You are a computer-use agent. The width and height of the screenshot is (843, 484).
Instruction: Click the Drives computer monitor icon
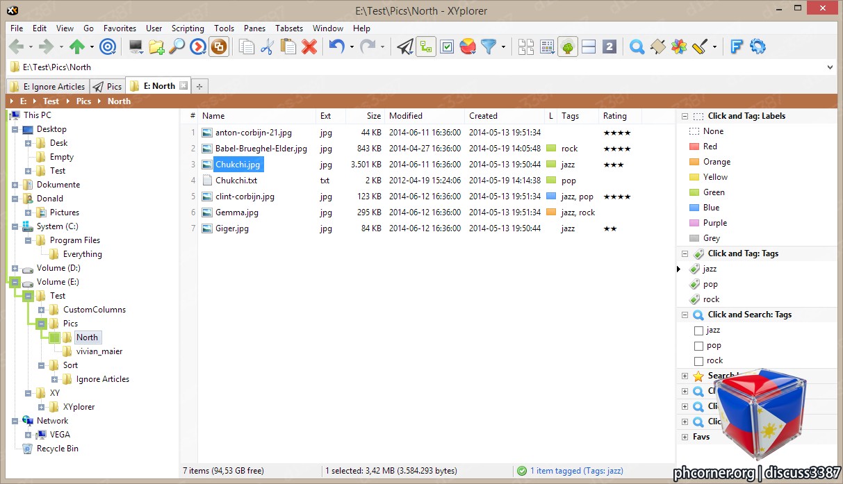(136, 47)
